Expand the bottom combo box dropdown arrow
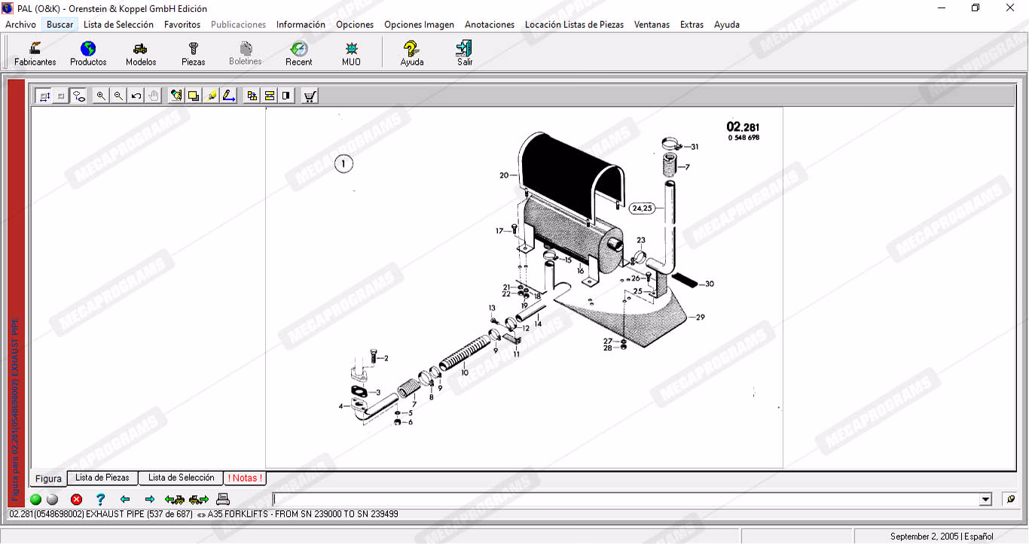 tap(985, 500)
